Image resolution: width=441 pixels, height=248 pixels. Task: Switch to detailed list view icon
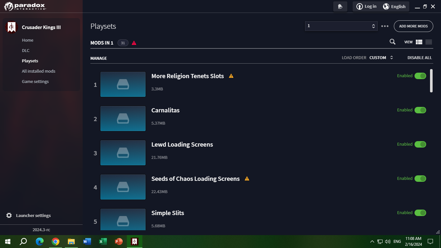tap(419, 42)
